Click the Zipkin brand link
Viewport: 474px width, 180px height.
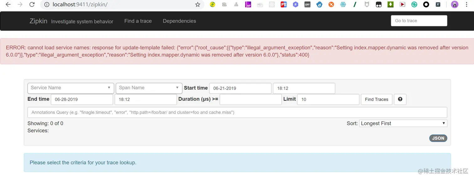coord(38,21)
